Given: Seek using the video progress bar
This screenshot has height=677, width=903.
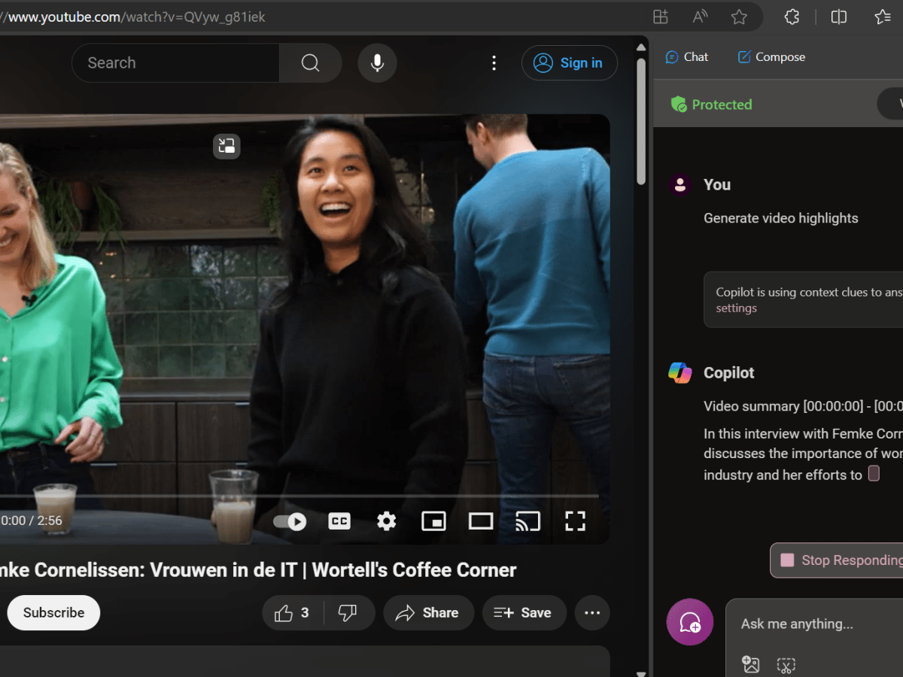Looking at the screenshot, I should (301, 495).
